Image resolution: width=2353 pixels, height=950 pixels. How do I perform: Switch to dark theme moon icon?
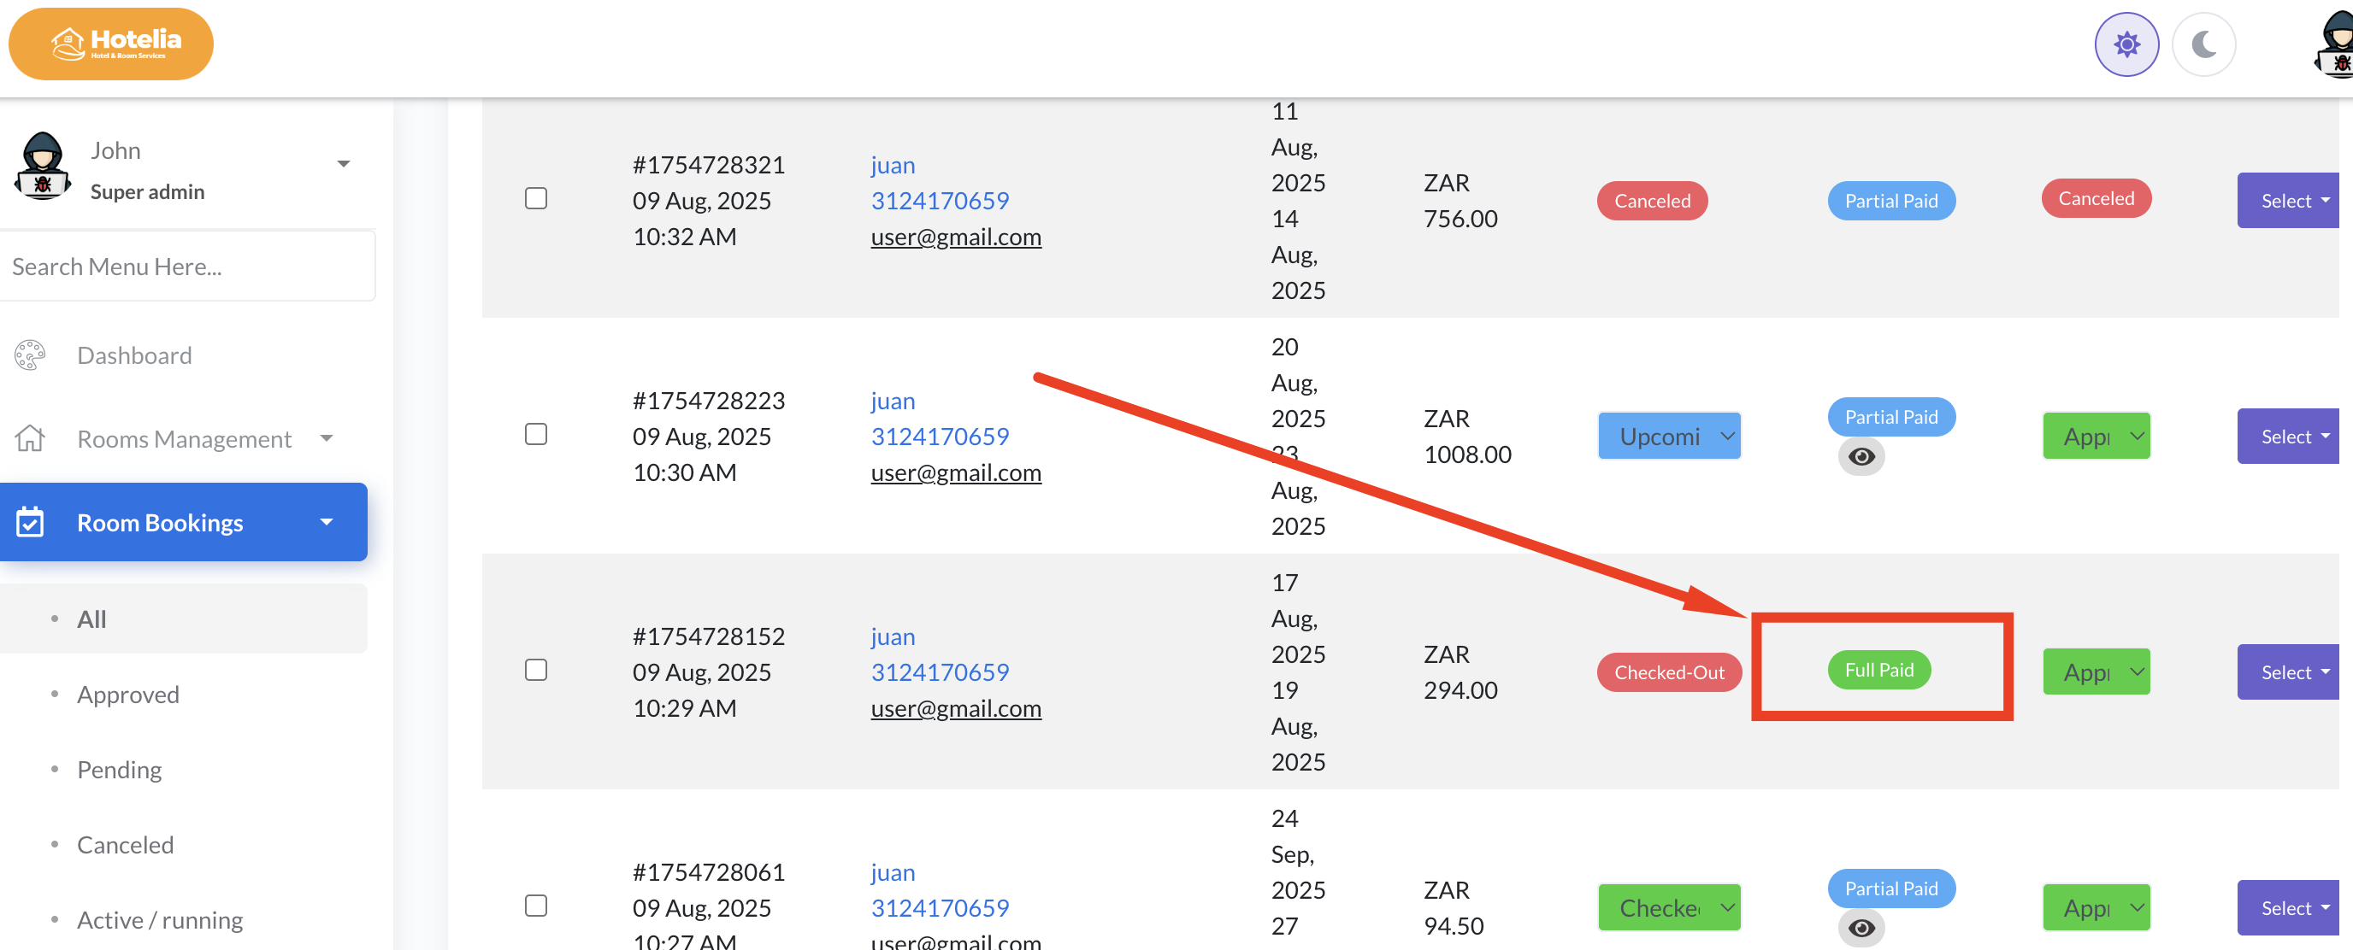[x=2203, y=44]
